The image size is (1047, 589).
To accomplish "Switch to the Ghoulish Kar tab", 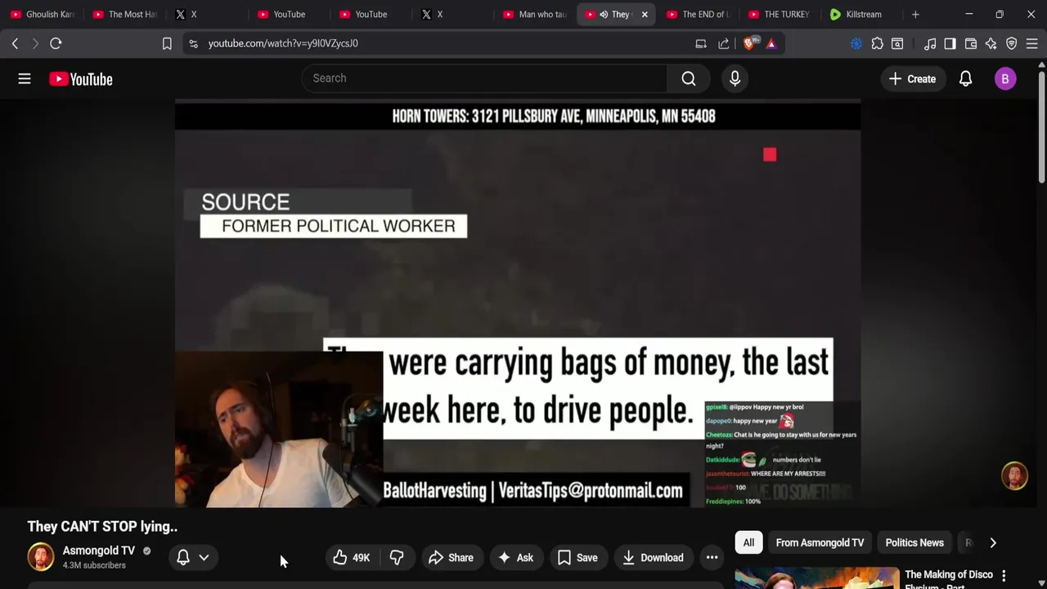I will tap(43, 14).
